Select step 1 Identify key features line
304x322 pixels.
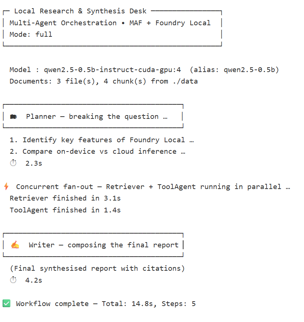pyautogui.click(x=102, y=140)
